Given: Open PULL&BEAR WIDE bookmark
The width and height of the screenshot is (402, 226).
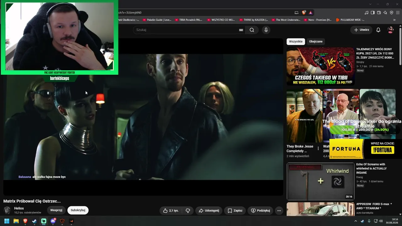Looking at the screenshot, I should click(350, 20).
